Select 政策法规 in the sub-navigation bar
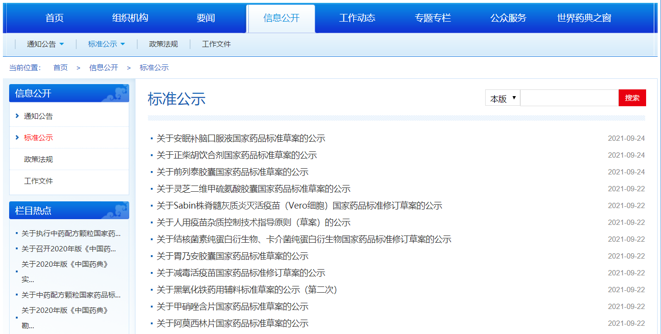661x334 pixels. pyautogui.click(x=163, y=44)
